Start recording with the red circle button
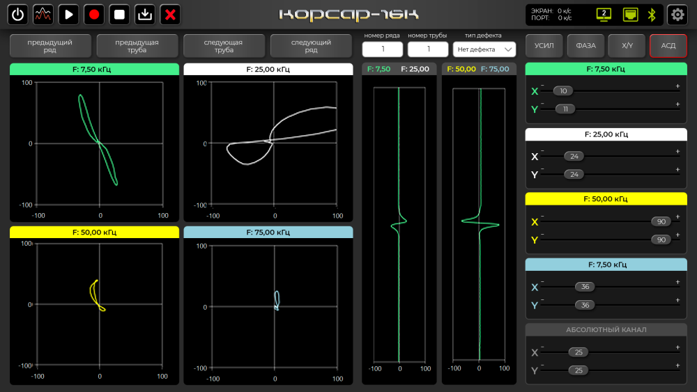Viewport: 697px width, 392px height. point(94,14)
